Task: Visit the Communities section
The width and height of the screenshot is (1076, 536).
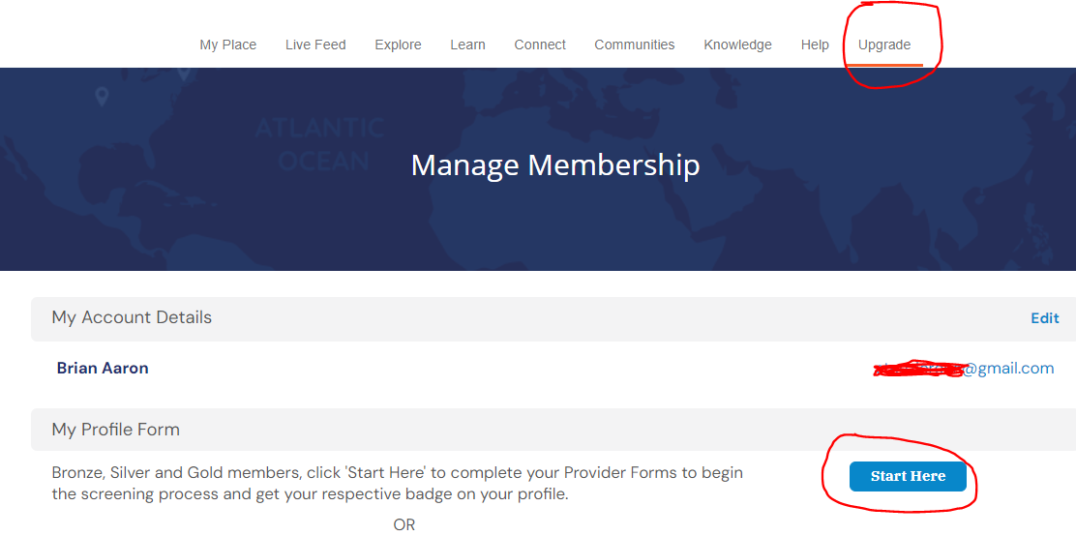Action: (635, 45)
